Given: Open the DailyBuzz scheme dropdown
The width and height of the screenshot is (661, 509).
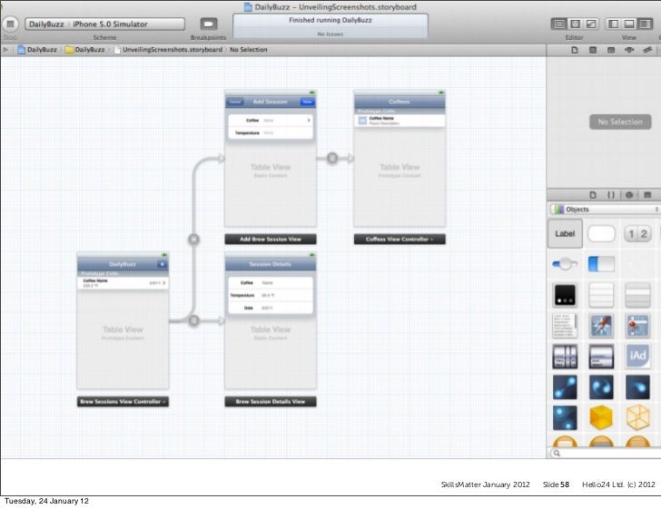Looking at the screenshot, I should tap(46, 24).
